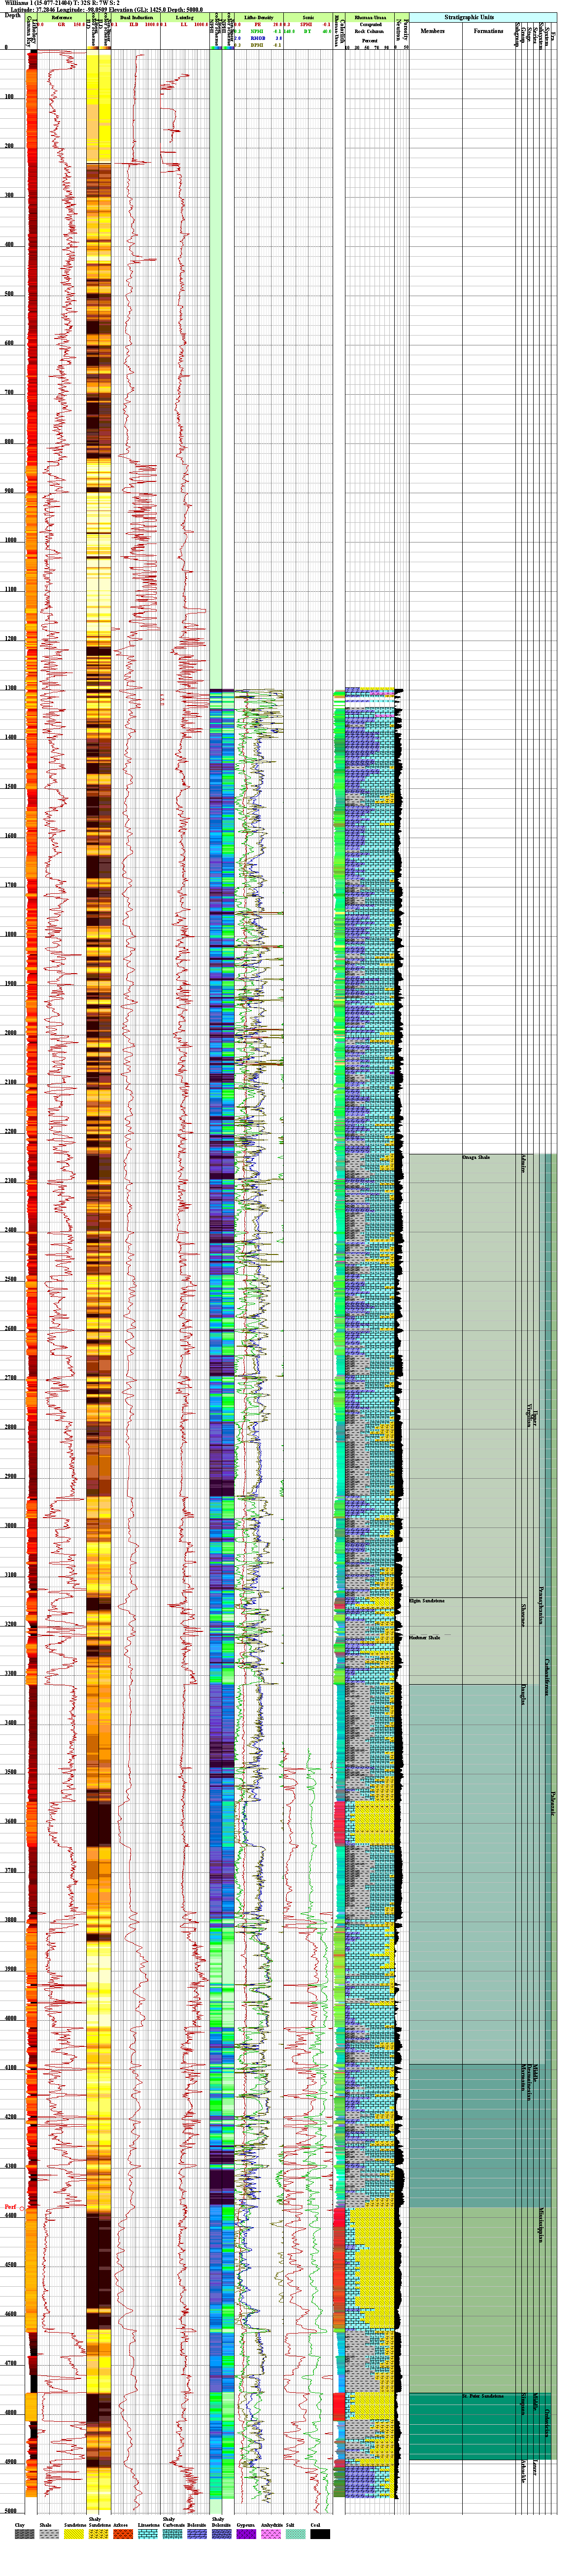The width and height of the screenshot is (579, 2576).
Task: Click the Depth track header
Action: 13,16
